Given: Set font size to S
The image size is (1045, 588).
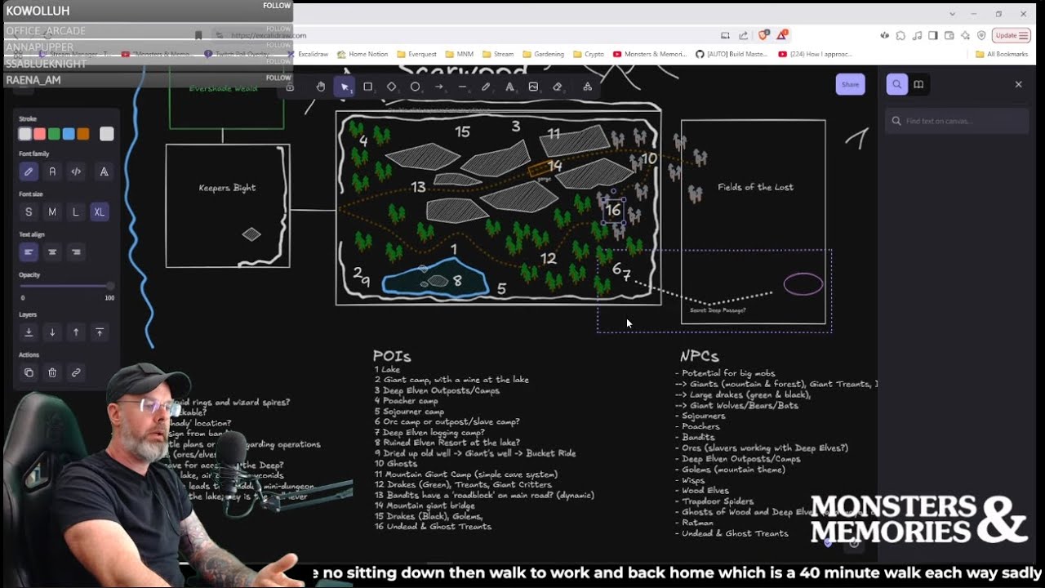Looking at the screenshot, I should (x=29, y=212).
